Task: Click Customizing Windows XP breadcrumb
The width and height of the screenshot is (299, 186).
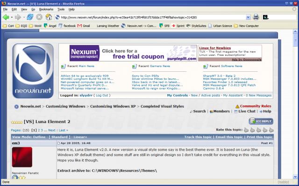Action: click(x=113, y=106)
